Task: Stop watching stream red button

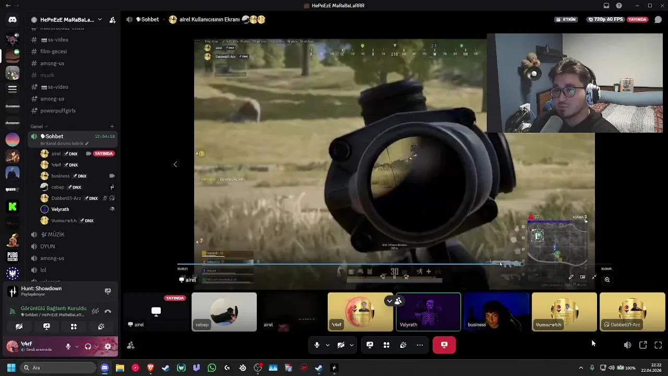Action: 444,345
